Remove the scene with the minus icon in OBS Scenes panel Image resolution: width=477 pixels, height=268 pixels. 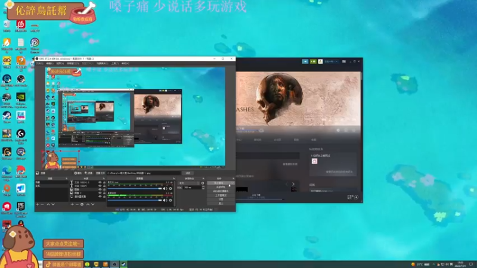pyautogui.click(x=42, y=204)
